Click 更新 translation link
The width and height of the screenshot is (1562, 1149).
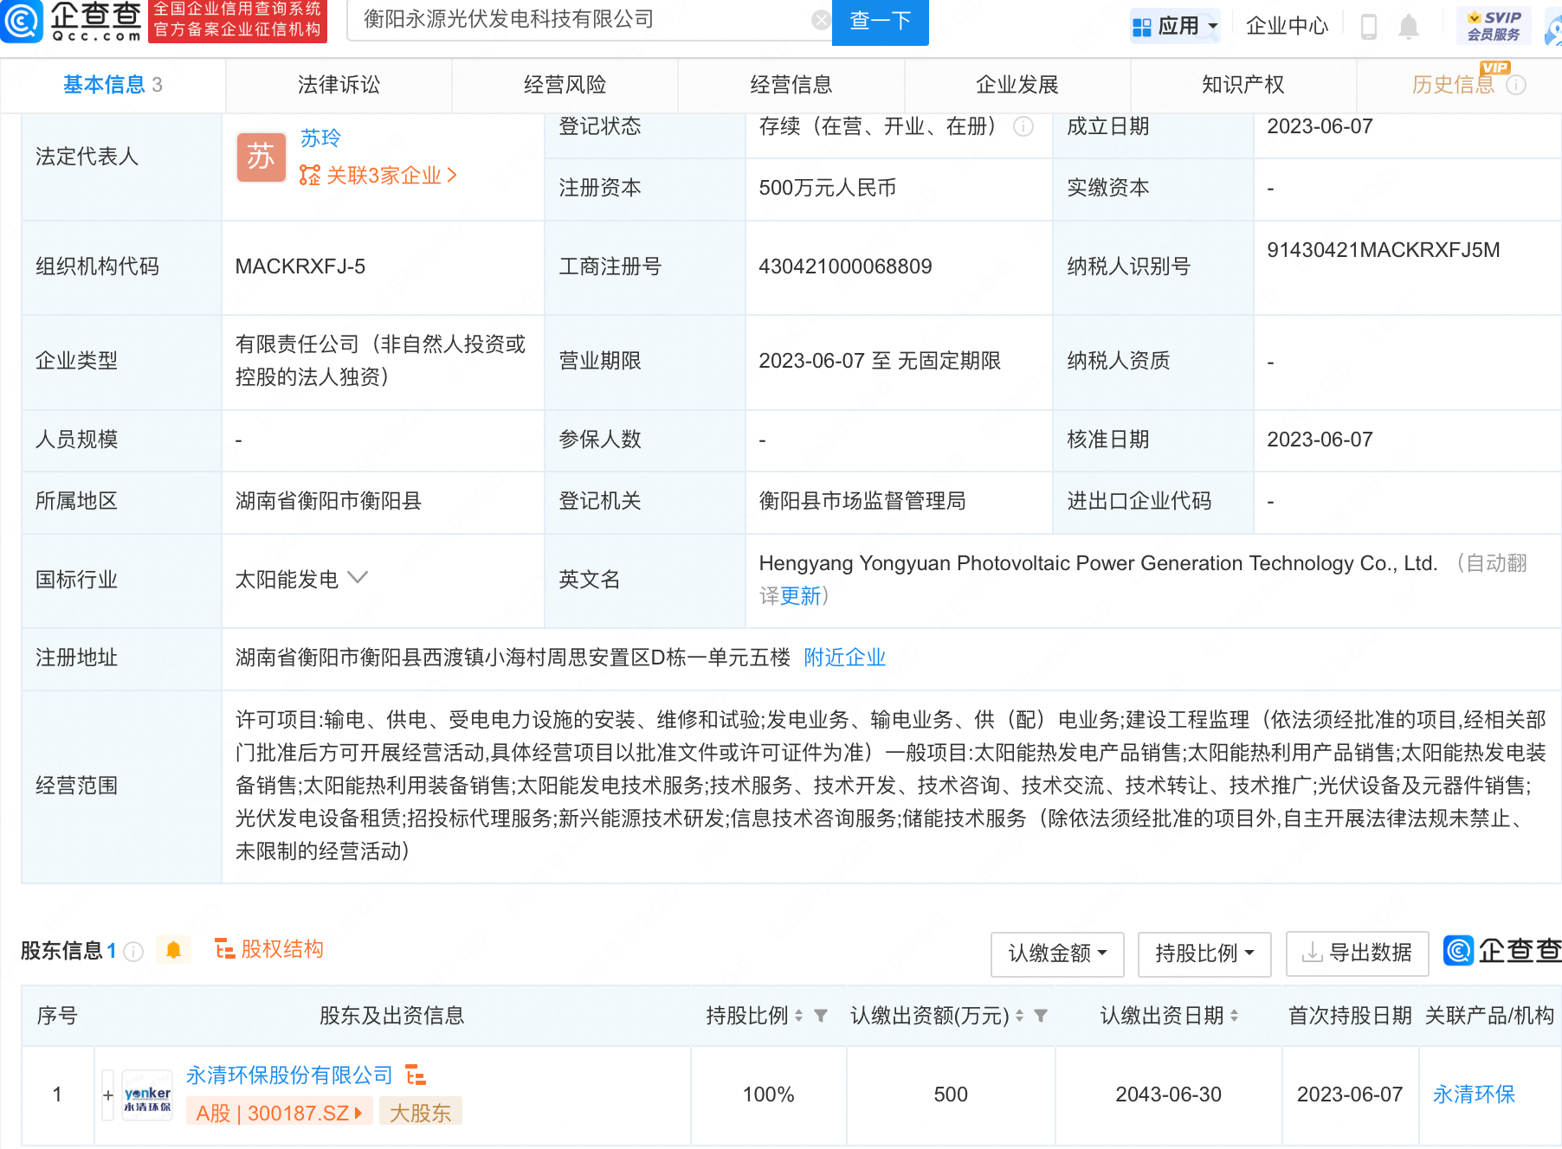(x=800, y=596)
